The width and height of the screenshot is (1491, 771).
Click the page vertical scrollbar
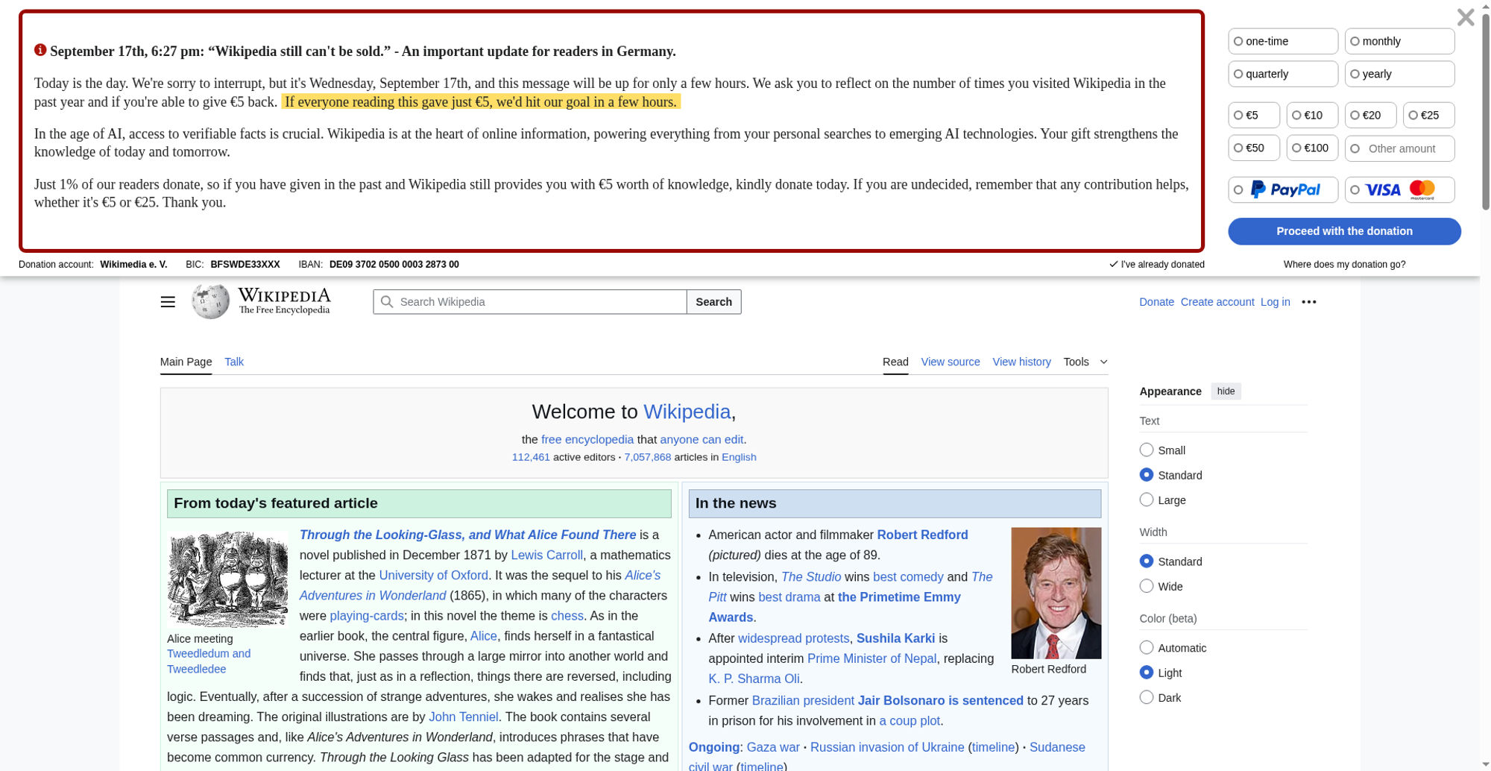[x=1485, y=112]
